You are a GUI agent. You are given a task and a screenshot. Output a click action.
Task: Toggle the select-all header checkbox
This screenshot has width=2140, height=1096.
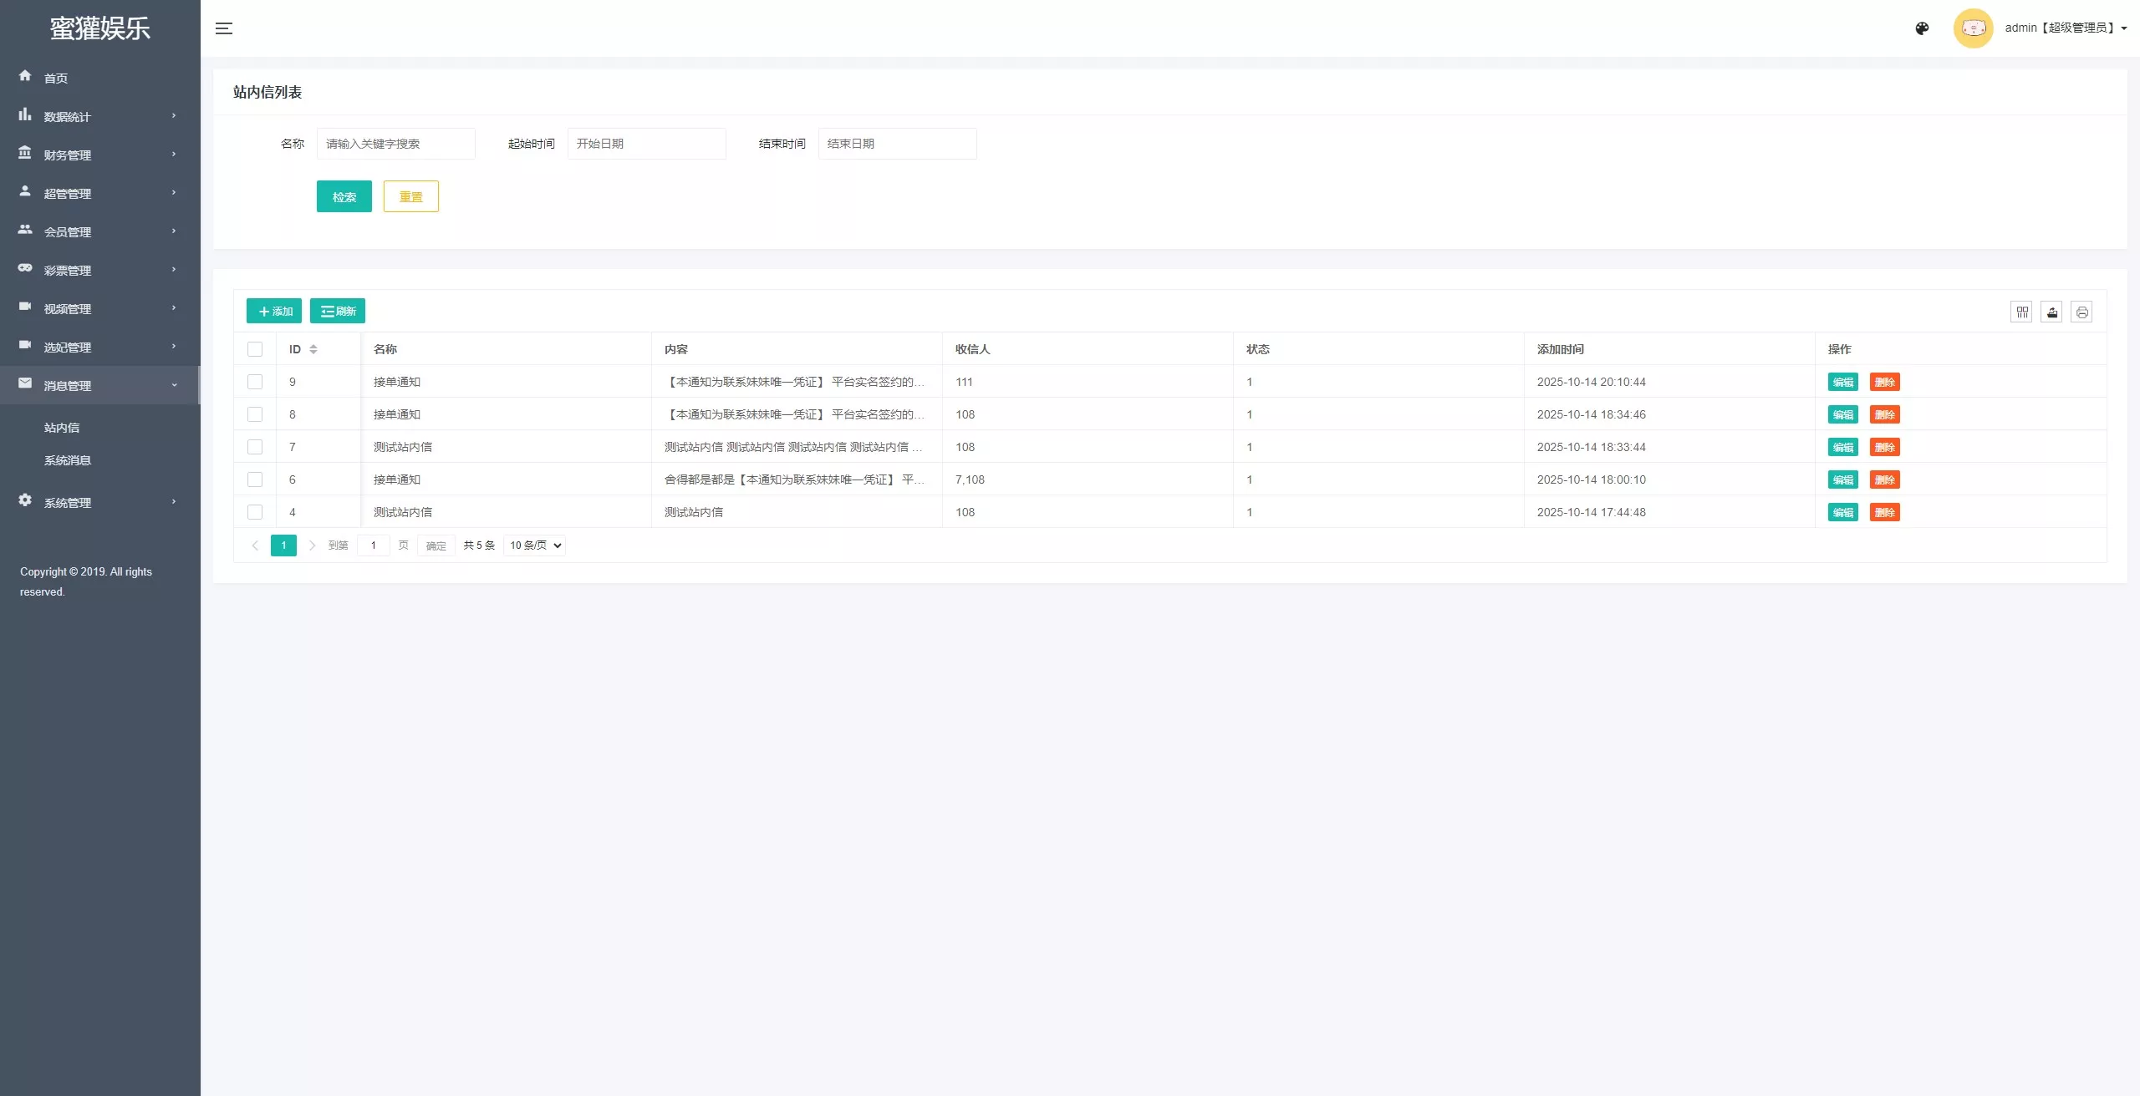pos(255,349)
